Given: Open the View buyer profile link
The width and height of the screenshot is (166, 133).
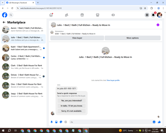Looking at the screenshot, I should coord(113,80).
